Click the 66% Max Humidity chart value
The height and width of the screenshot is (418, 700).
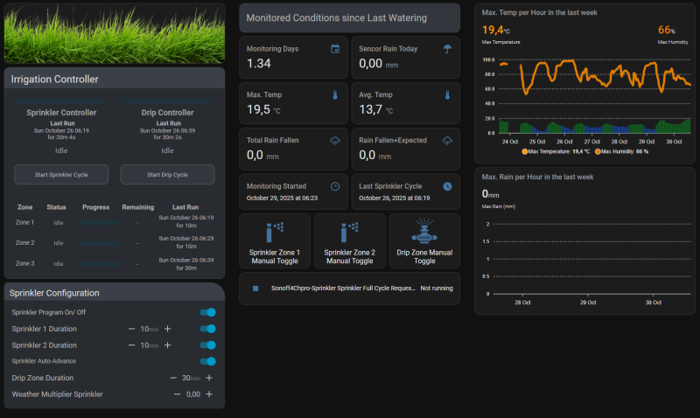[667, 30]
